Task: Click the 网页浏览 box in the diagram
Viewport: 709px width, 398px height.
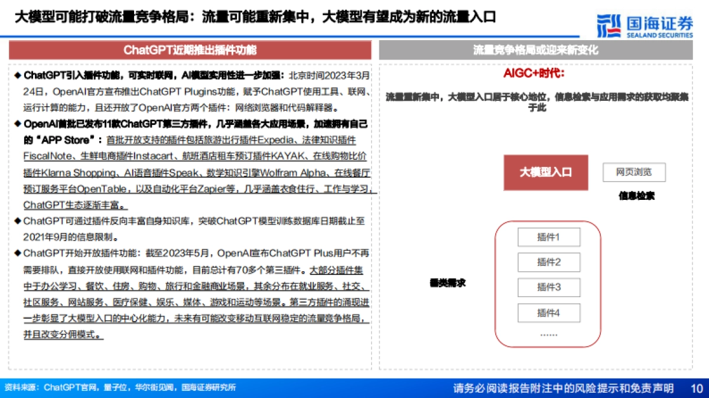Action: click(x=633, y=172)
